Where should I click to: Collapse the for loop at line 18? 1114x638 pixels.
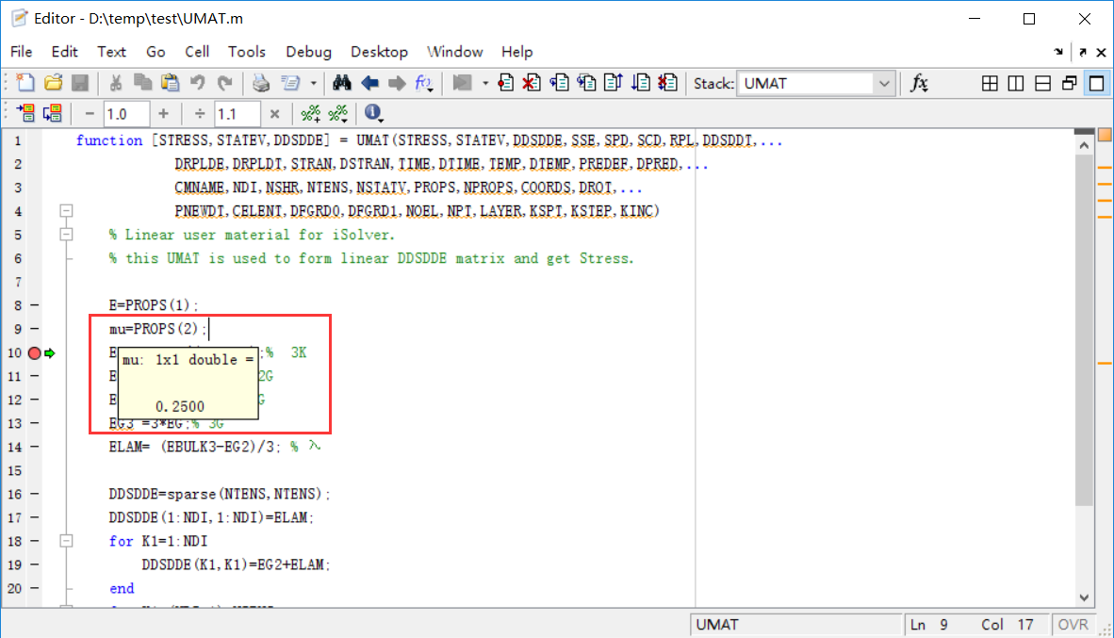(66, 541)
